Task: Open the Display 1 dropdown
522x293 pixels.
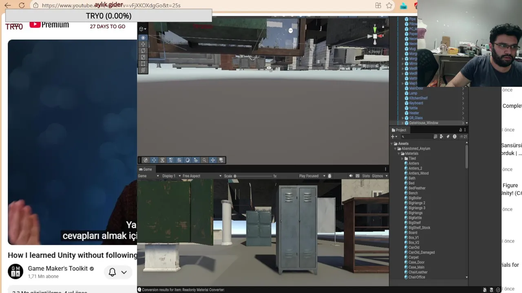Action: pyautogui.click(x=171, y=176)
